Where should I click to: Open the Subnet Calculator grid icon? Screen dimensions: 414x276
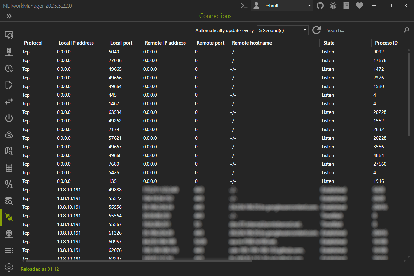click(9, 168)
